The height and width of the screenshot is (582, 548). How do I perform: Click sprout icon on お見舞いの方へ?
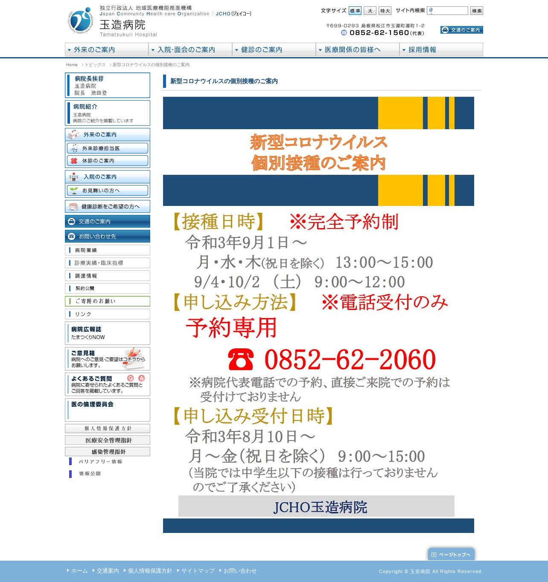tap(74, 191)
